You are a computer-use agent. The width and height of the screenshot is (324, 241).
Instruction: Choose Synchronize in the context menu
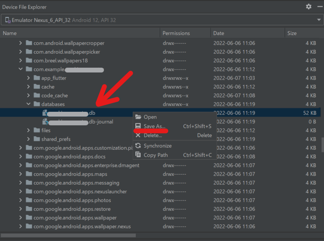click(x=175, y=146)
